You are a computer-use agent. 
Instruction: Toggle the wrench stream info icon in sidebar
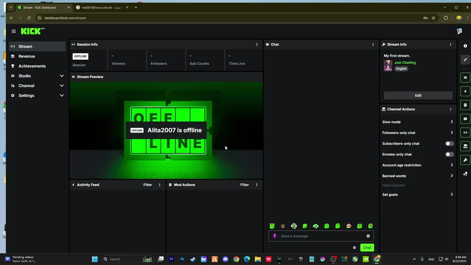tap(465, 160)
